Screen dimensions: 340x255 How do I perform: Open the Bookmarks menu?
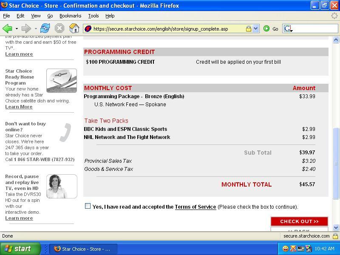click(70, 16)
